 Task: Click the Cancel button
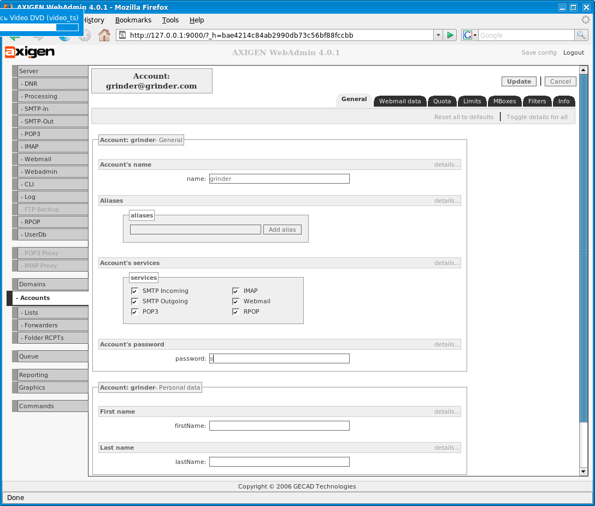561,81
